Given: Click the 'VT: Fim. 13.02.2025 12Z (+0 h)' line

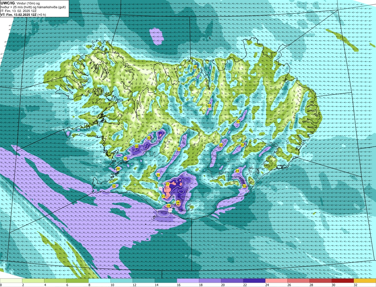Looking at the screenshot, I should tap(23, 15).
